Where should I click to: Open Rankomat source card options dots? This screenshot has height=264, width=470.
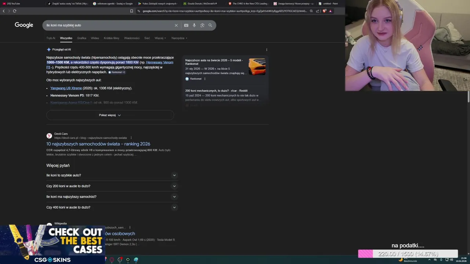tap(205, 79)
